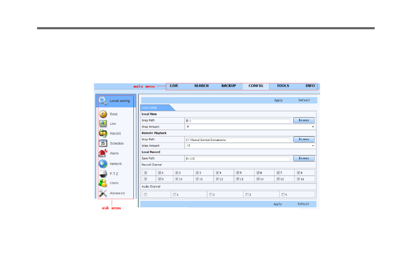Go to the BACKUP tab
Viewport: 398px width, 265px height.
coord(228,86)
